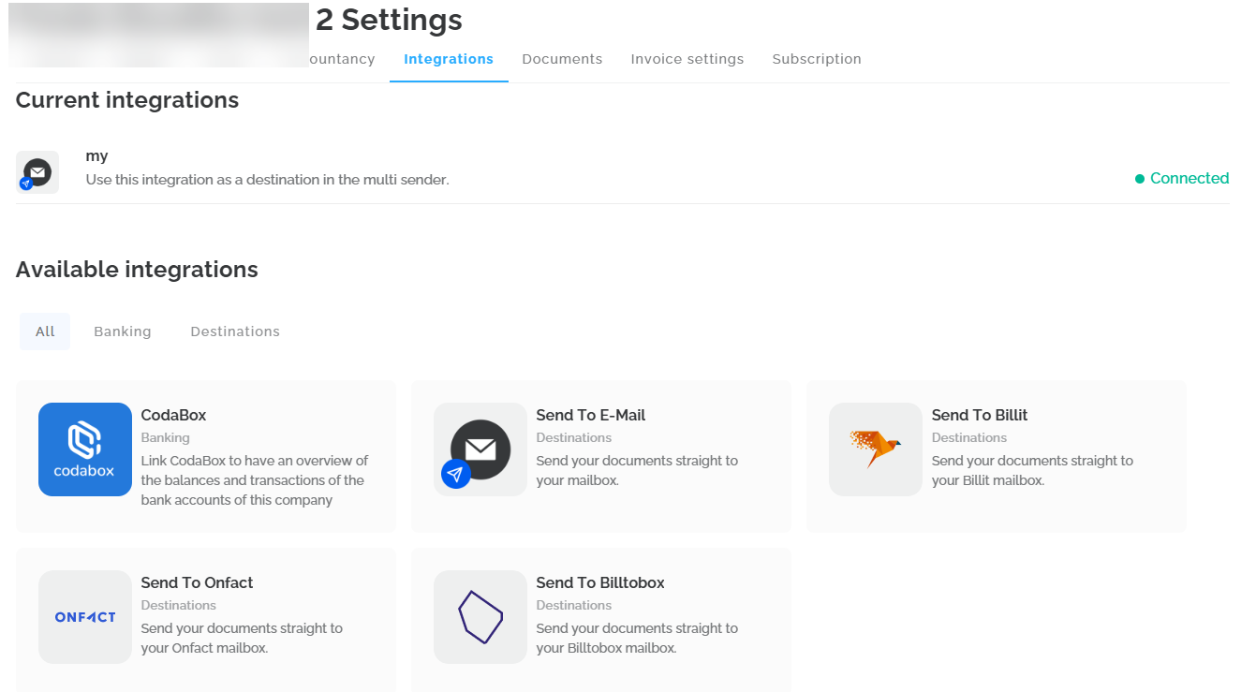This screenshot has width=1256, height=692.
Task: Switch to the Documents tab
Action: point(562,59)
